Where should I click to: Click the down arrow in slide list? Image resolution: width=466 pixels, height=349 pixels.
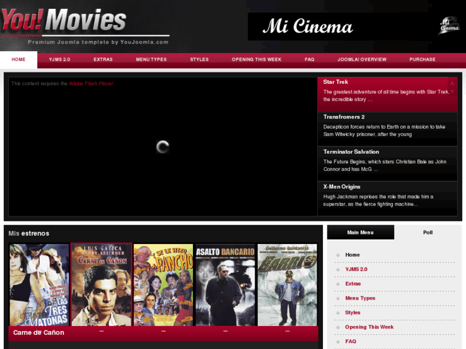[452, 91]
